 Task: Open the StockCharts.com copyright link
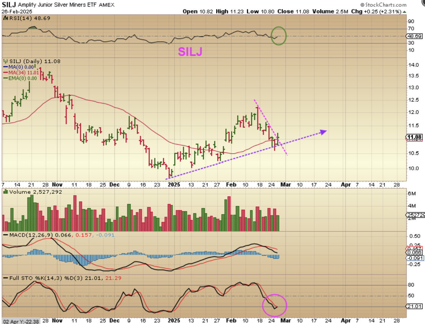click(x=384, y=5)
